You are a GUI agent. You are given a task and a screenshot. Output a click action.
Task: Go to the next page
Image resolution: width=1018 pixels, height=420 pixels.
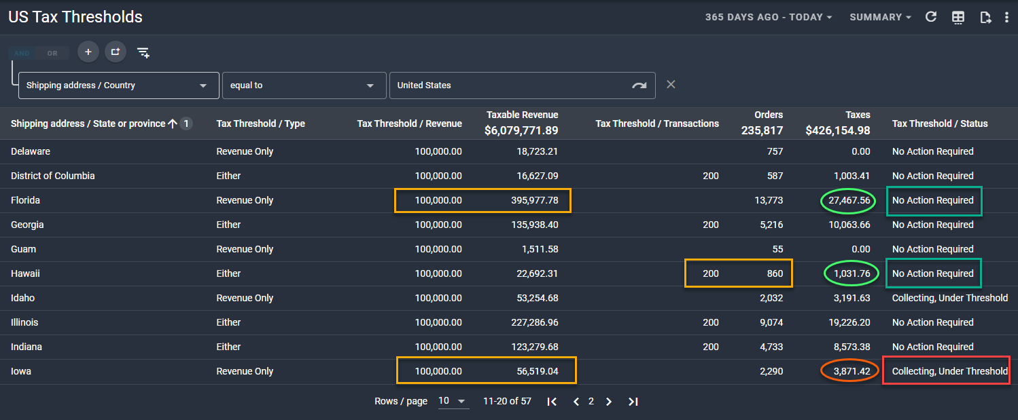609,402
